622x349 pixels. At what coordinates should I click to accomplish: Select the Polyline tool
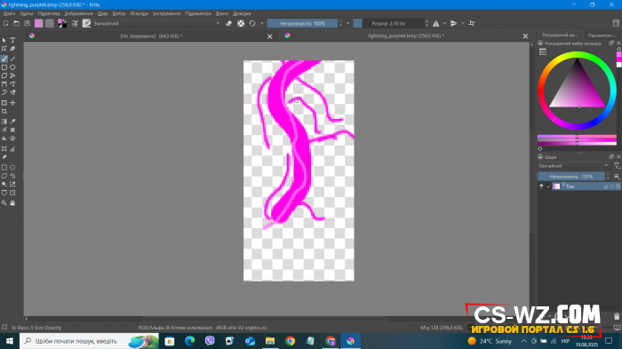(x=12, y=75)
